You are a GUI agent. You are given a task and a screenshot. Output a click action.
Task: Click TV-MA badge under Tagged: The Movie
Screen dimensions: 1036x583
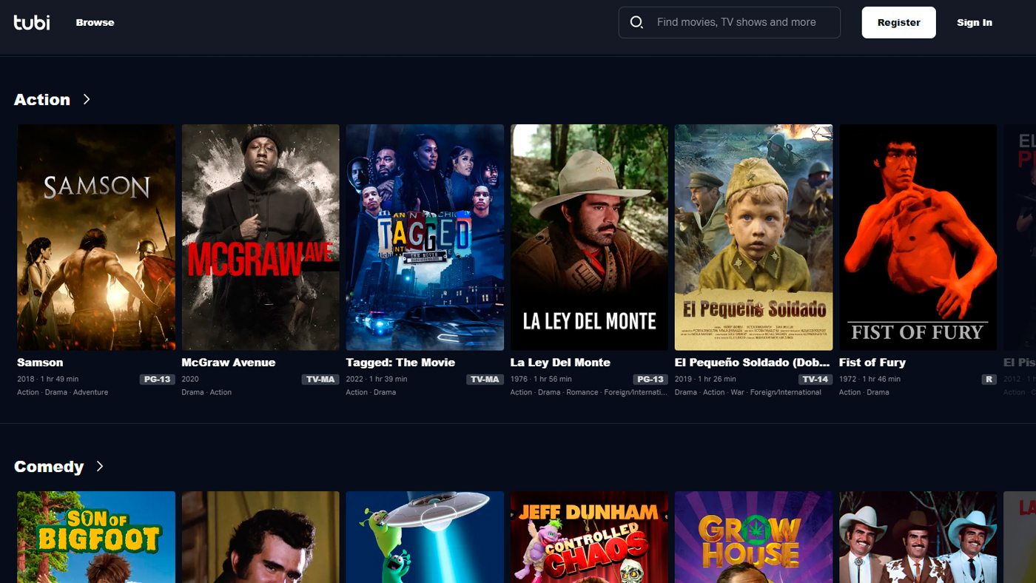click(485, 380)
